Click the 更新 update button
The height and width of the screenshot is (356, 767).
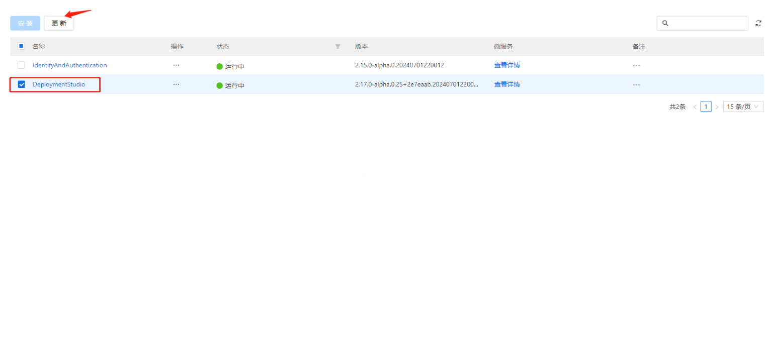pos(59,23)
